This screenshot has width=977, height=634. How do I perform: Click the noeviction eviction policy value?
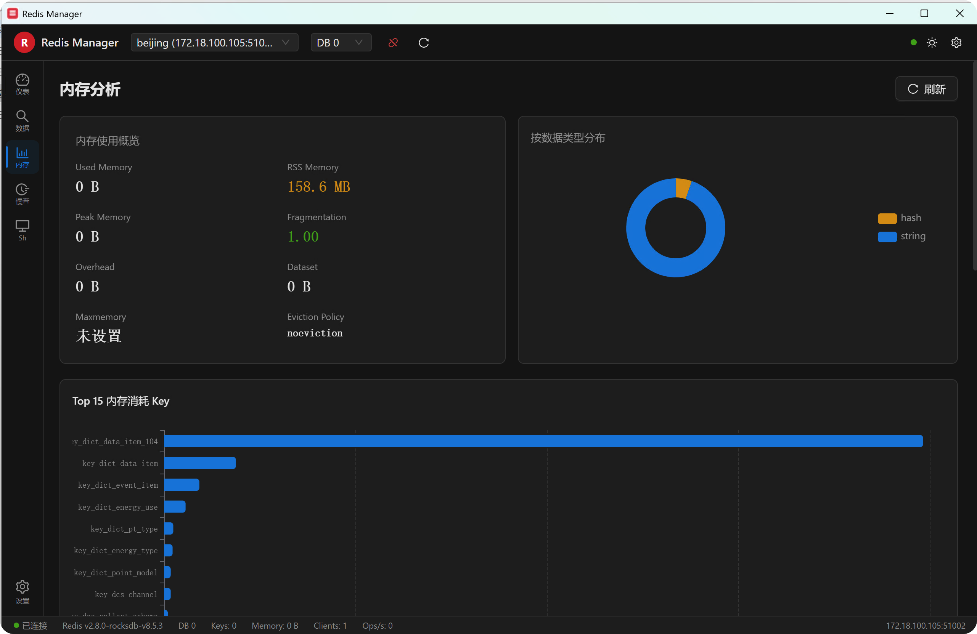315,333
